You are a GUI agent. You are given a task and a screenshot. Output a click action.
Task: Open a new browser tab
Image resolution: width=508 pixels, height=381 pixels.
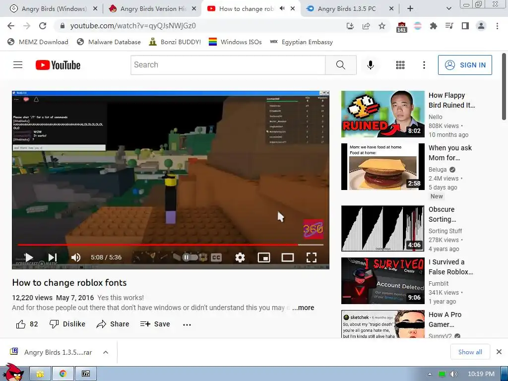coord(410,8)
